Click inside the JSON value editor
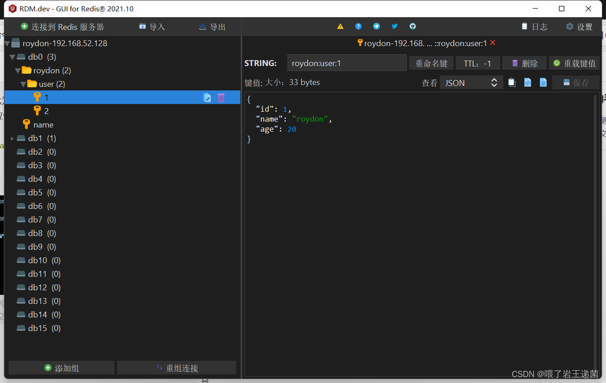The width and height of the screenshot is (606, 383). 419,234
